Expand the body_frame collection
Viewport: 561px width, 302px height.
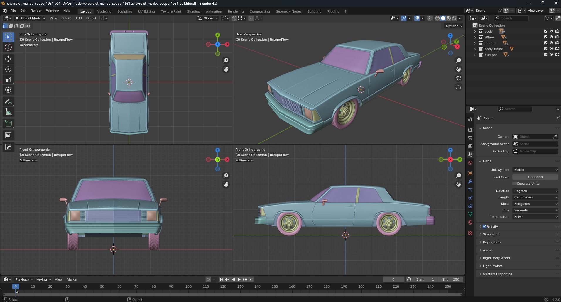[475, 49]
